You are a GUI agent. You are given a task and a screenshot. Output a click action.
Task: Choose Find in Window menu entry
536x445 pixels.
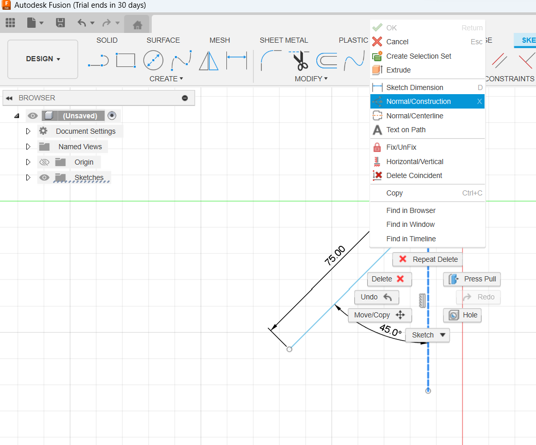(427, 224)
